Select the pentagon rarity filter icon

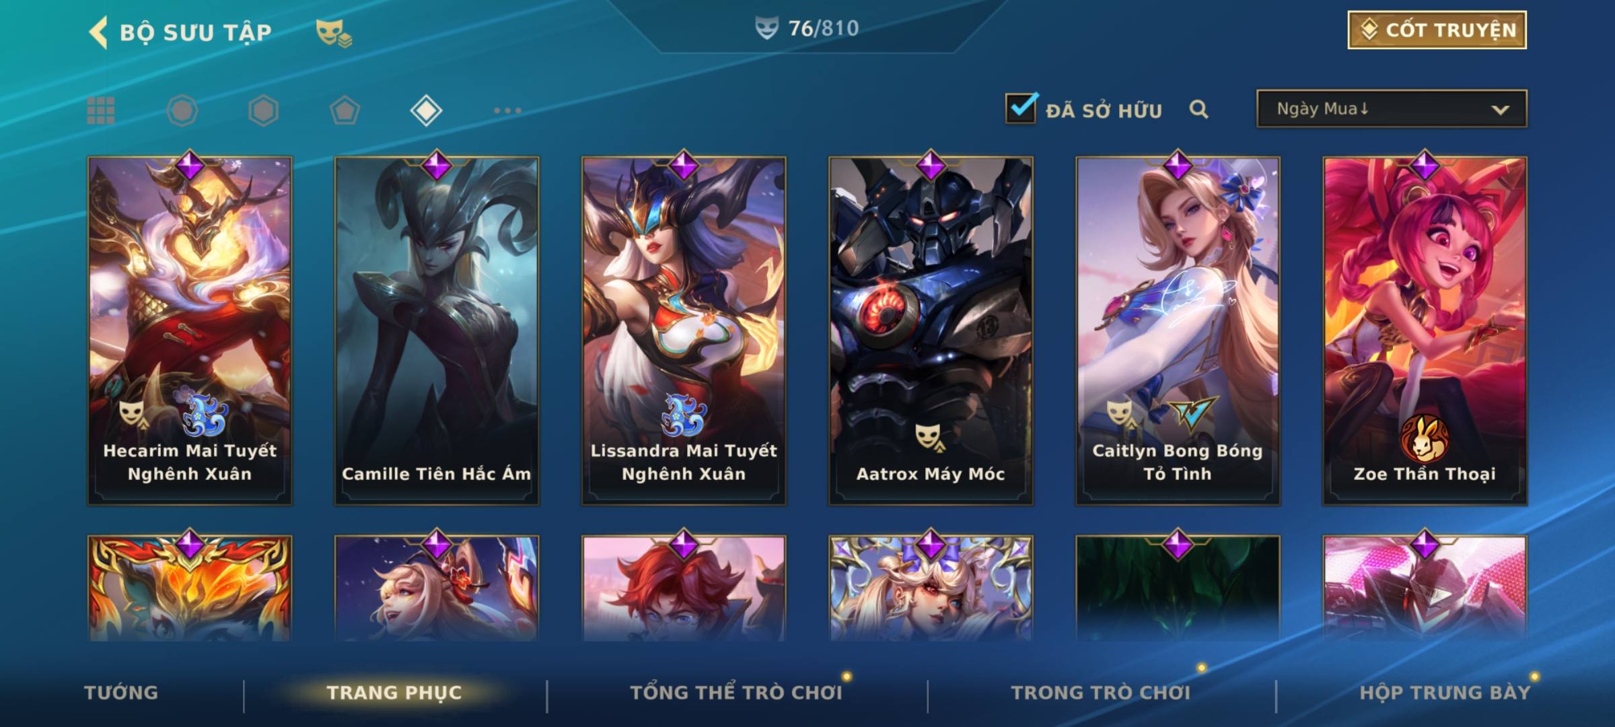point(345,110)
